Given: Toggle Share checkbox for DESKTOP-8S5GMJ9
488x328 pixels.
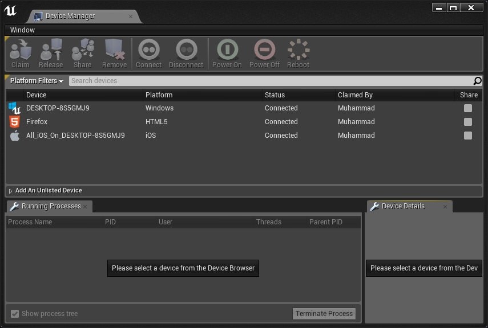Looking at the screenshot, I should [x=468, y=108].
